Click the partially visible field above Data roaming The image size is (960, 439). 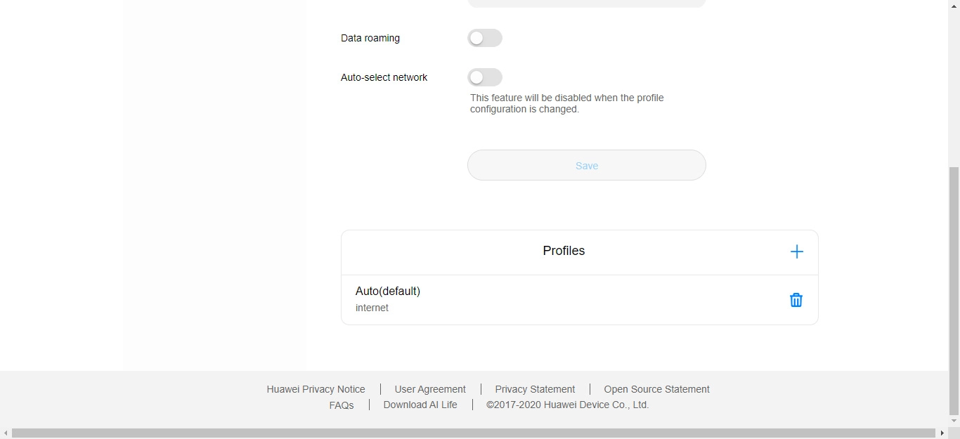tap(586, 4)
